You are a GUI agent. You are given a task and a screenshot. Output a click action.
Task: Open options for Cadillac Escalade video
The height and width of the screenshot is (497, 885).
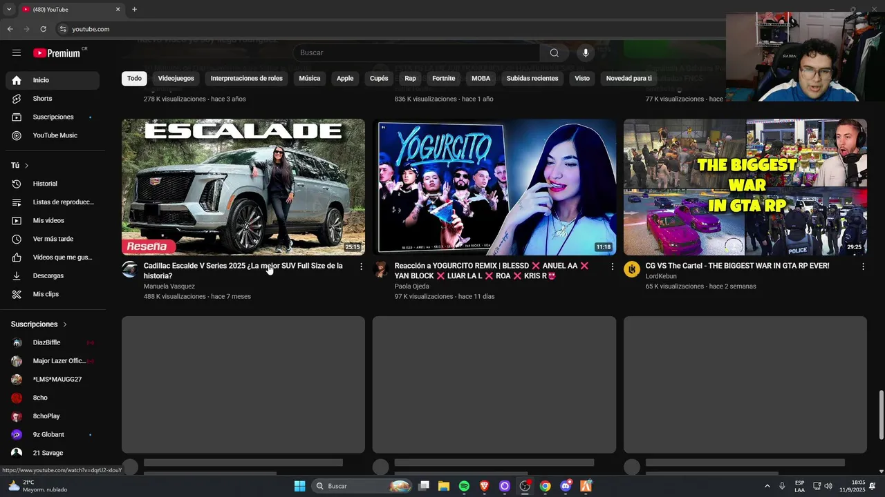click(361, 266)
